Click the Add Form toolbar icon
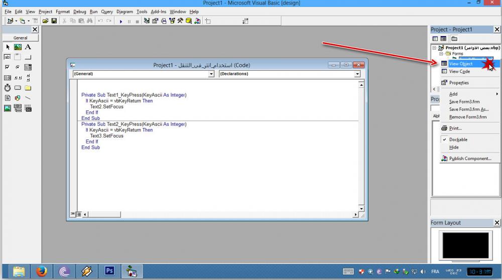502x280 pixels. (x=22, y=21)
